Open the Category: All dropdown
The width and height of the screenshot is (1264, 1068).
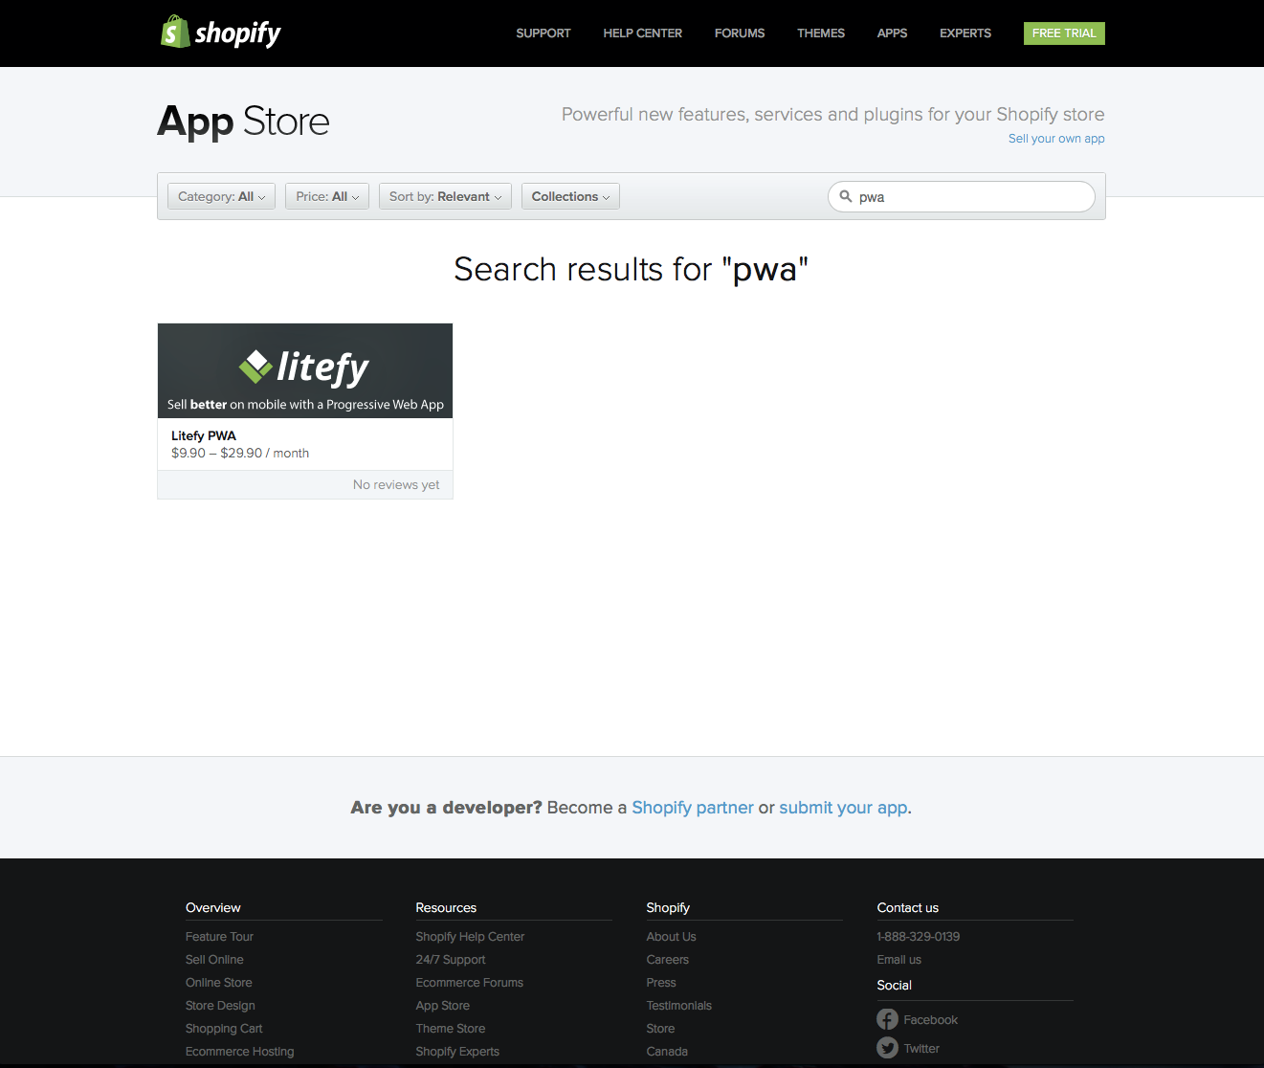pos(222,196)
